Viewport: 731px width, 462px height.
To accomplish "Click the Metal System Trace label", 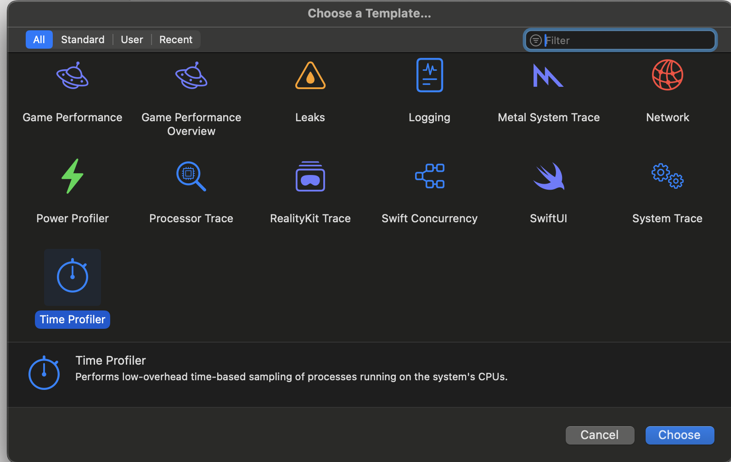I will (x=549, y=118).
